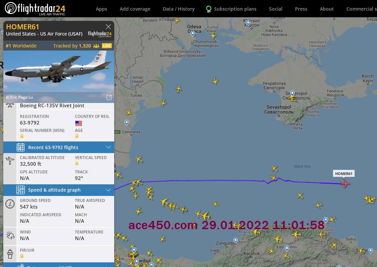Open the aircraft photo in external link
This screenshot has width=377, height=267.
pyautogui.click(x=109, y=97)
